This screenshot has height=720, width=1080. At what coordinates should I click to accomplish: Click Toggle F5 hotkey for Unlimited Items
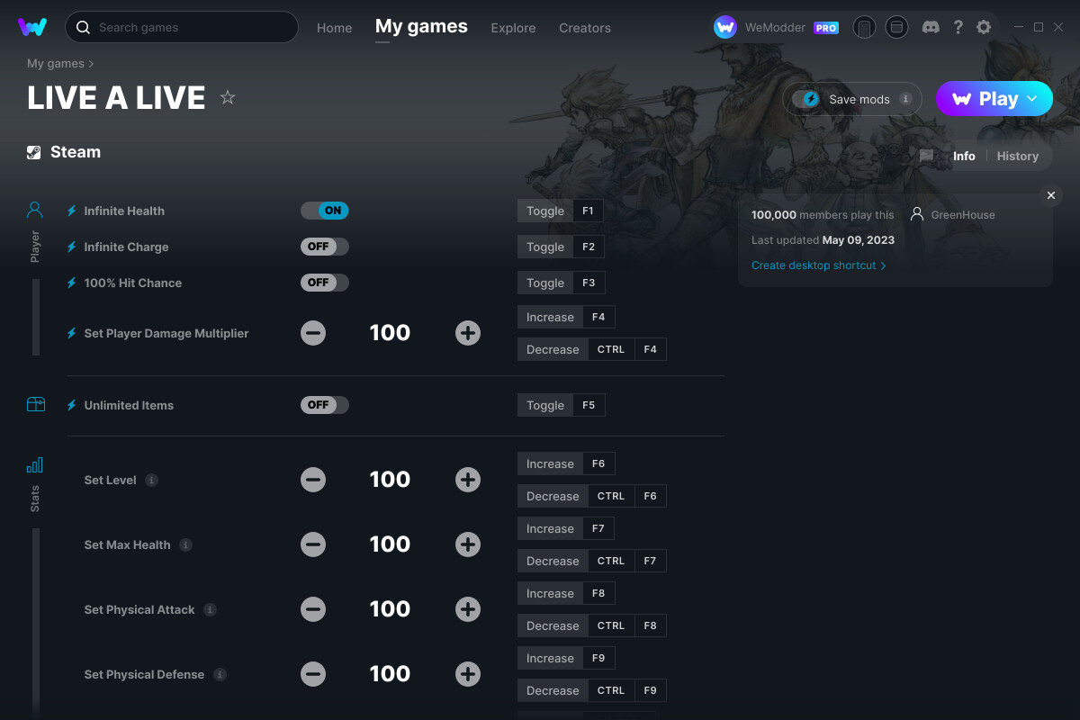pos(562,405)
